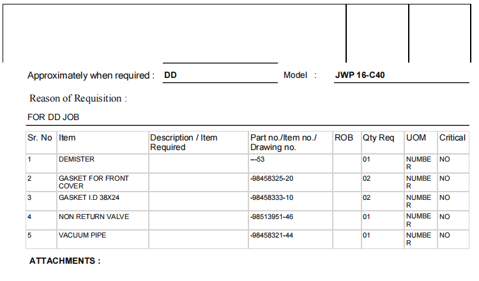Image resolution: width=479 pixels, height=281 pixels.
Task: Select the 'GASKET I.D 38X24' cell
Action: click(x=89, y=198)
